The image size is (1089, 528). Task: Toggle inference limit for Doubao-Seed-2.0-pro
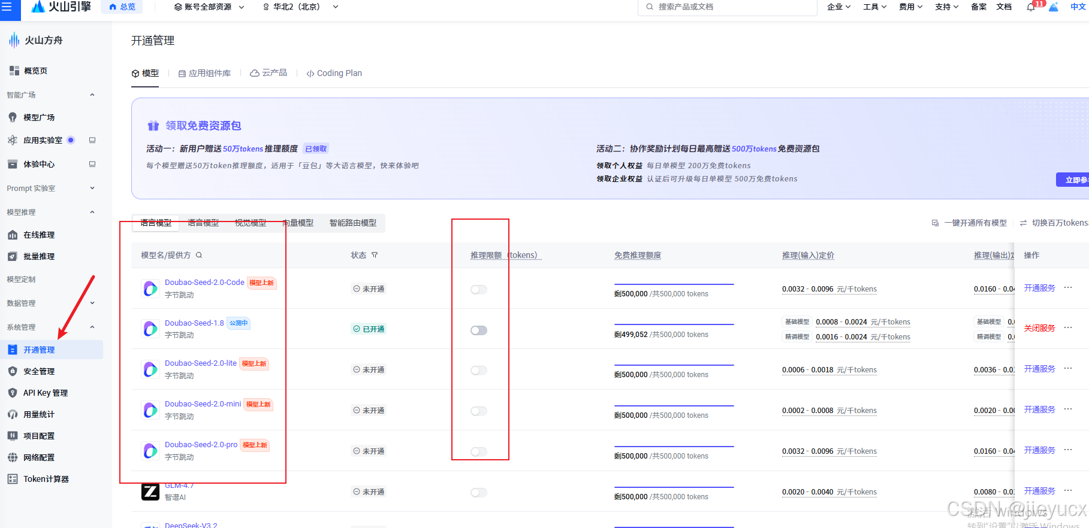pyautogui.click(x=479, y=452)
